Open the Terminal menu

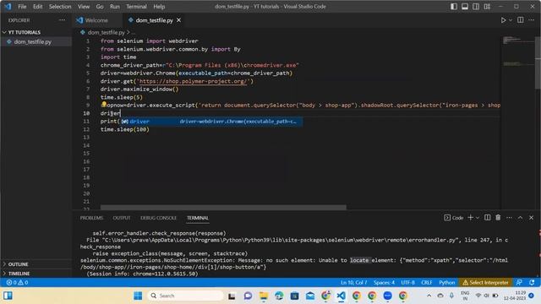136,7
